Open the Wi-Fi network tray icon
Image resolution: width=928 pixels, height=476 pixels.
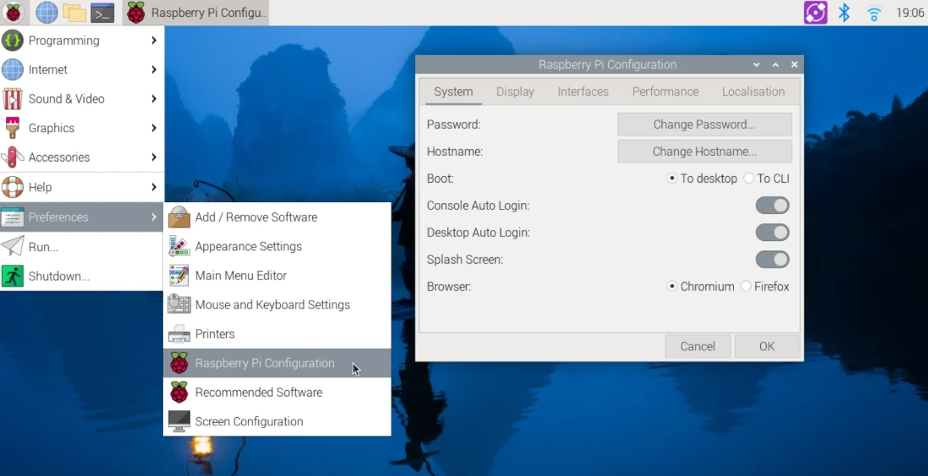[874, 13]
